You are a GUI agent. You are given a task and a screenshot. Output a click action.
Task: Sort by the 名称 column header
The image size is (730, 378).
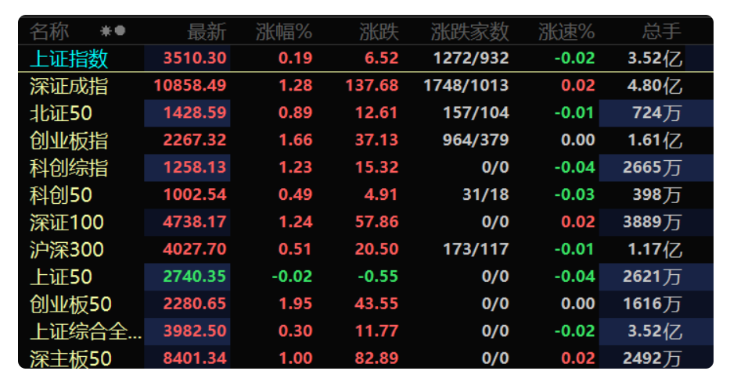click(49, 31)
